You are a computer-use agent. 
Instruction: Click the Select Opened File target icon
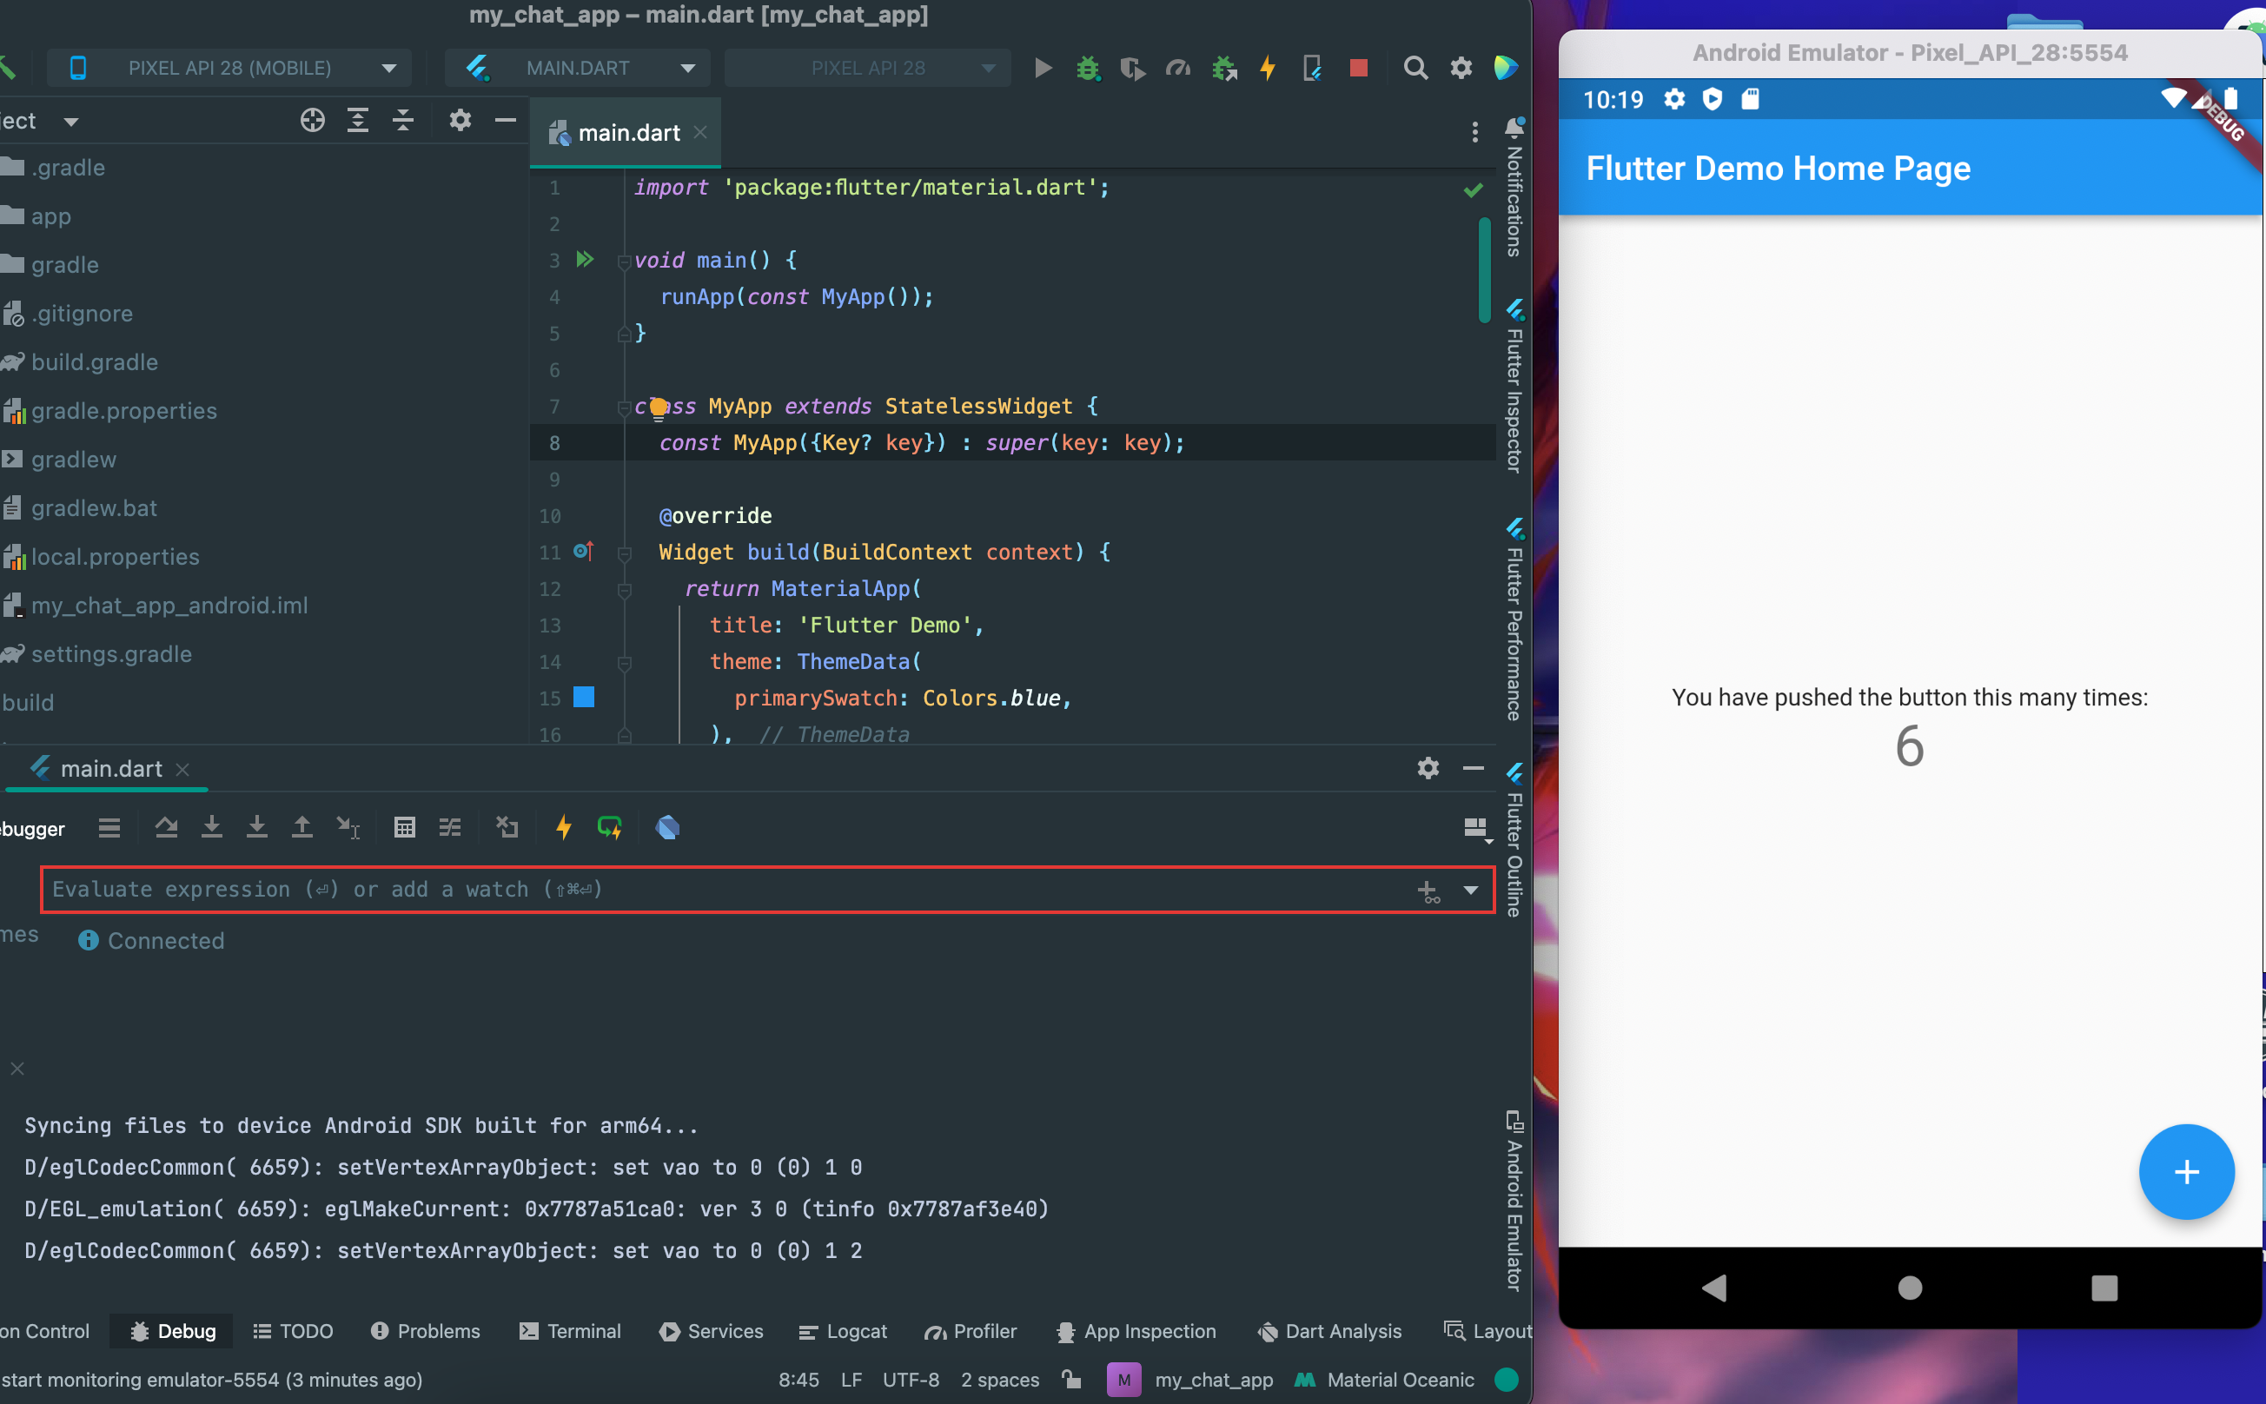point(312,121)
